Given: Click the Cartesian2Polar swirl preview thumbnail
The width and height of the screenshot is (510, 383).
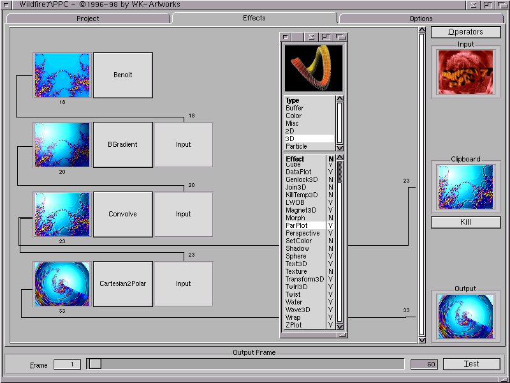Looking at the screenshot, I should [62, 284].
